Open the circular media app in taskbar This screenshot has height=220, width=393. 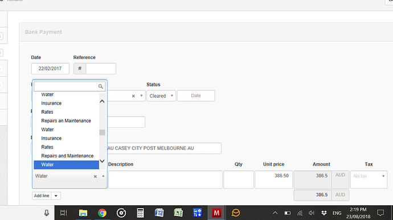tap(121, 213)
